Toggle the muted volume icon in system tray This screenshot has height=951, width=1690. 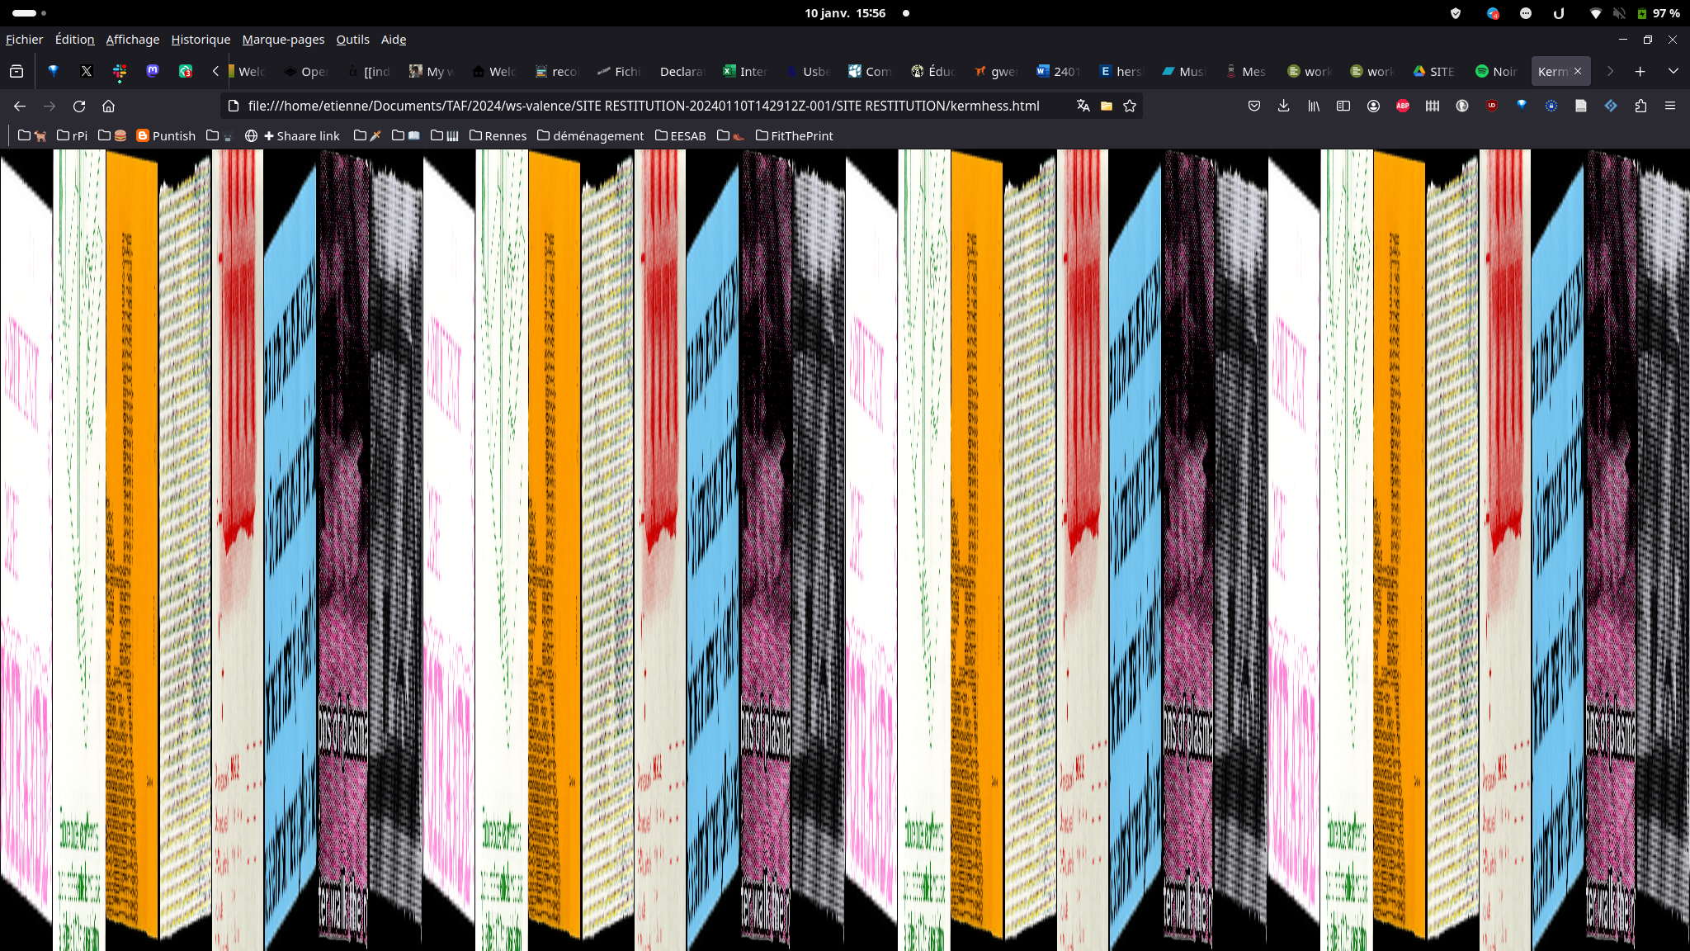pyautogui.click(x=1619, y=13)
